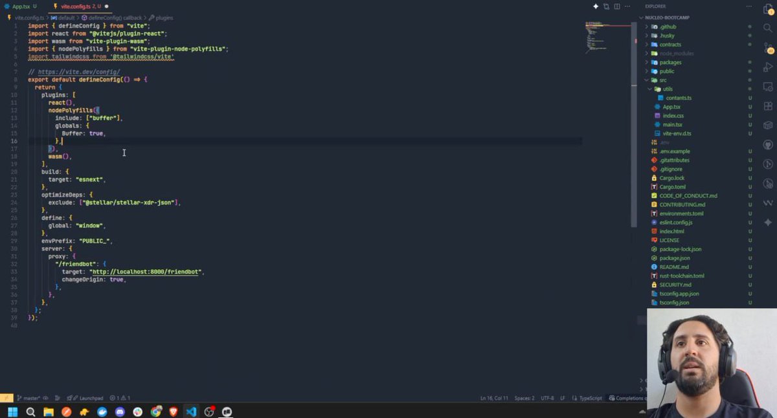Click the defineConfig() callback breadcrumb
The width and height of the screenshot is (777, 418).
(114, 17)
